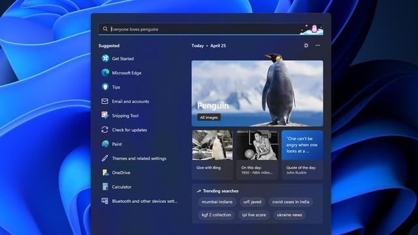The width and height of the screenshot is (418, 235).
Task: Search trending 'kgf 2 collection'
Action: point(216,215)
